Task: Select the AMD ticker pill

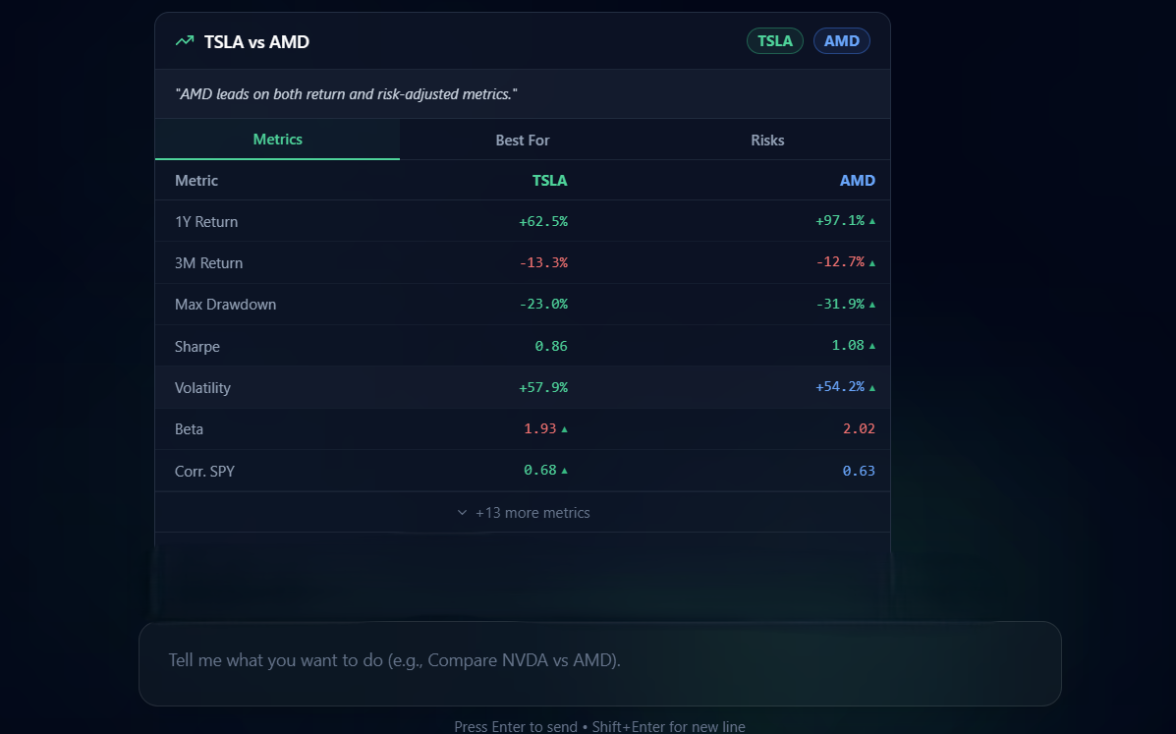Action: click(842, 40)
